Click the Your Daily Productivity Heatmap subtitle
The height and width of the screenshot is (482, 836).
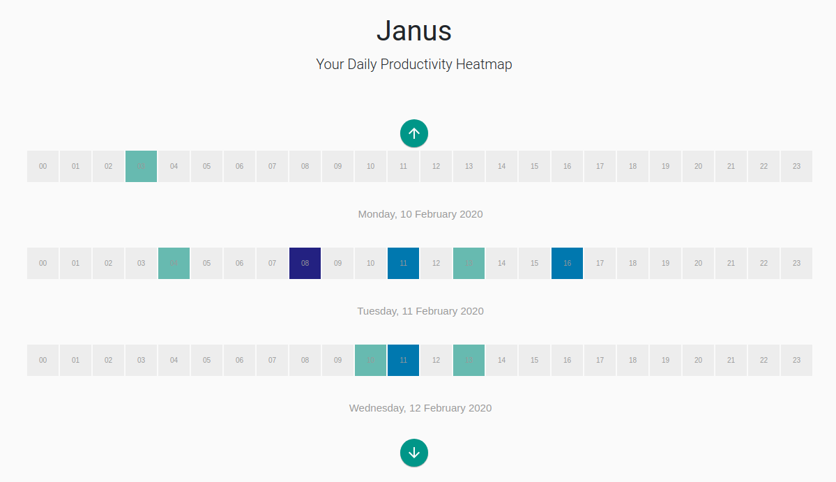click(414, 64)
